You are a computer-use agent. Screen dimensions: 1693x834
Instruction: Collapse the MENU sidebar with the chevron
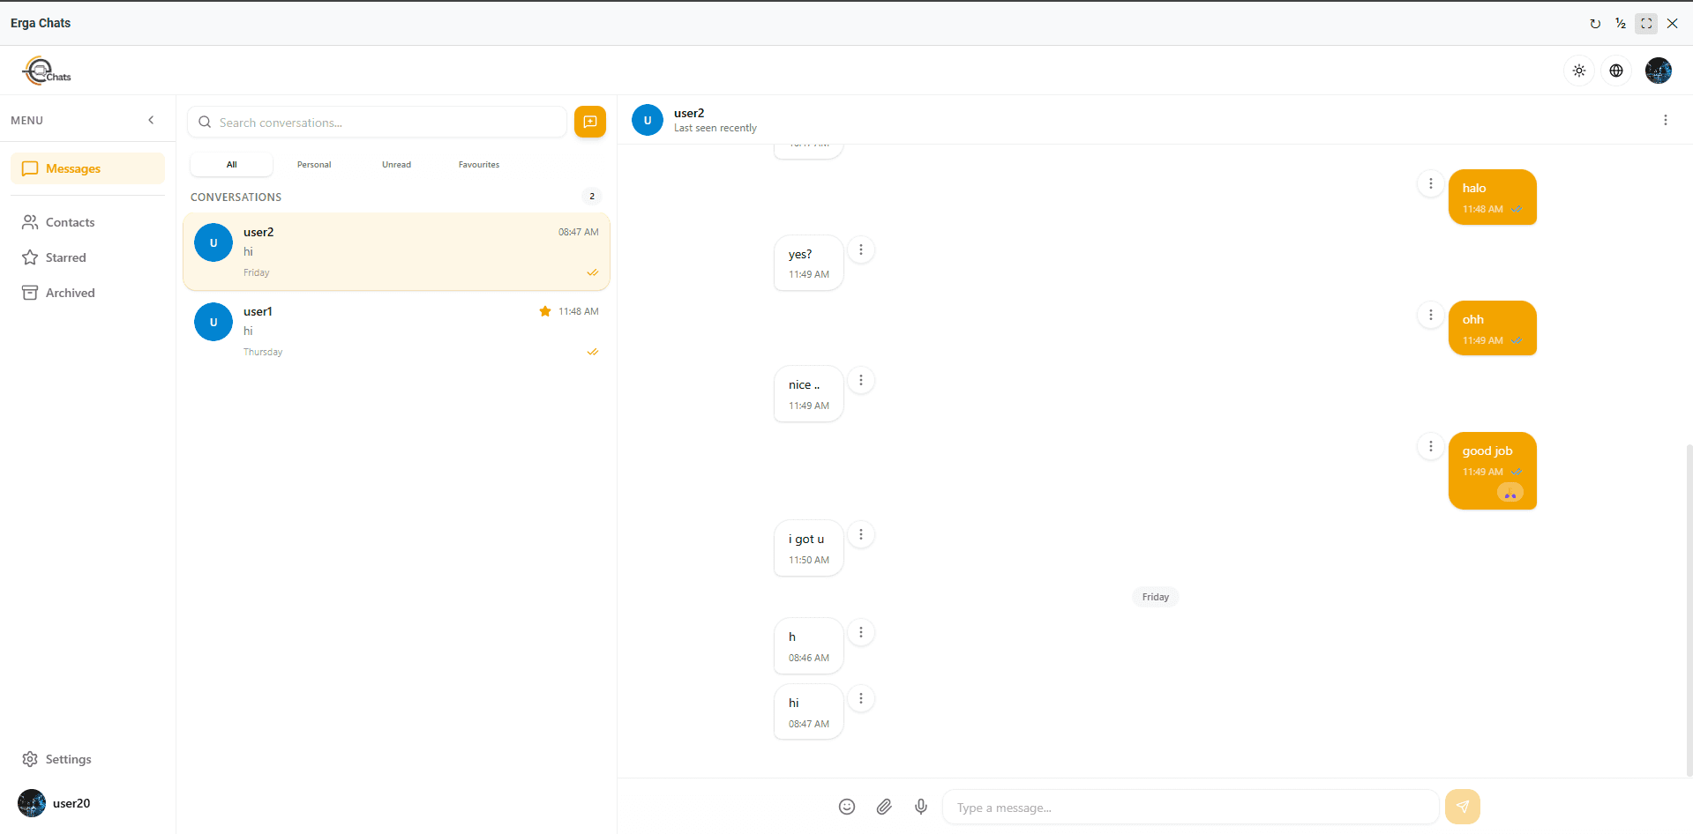pyautogui.click(x=151, y=120)
